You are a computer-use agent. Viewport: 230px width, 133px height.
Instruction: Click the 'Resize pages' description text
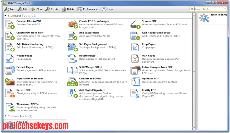[x=24, y=59]
